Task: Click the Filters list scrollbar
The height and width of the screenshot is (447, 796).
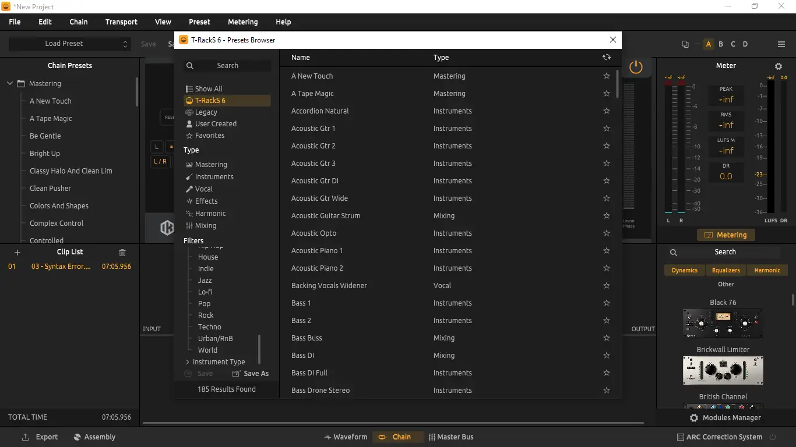Action: pyautogui.click(x=259, y=349)
